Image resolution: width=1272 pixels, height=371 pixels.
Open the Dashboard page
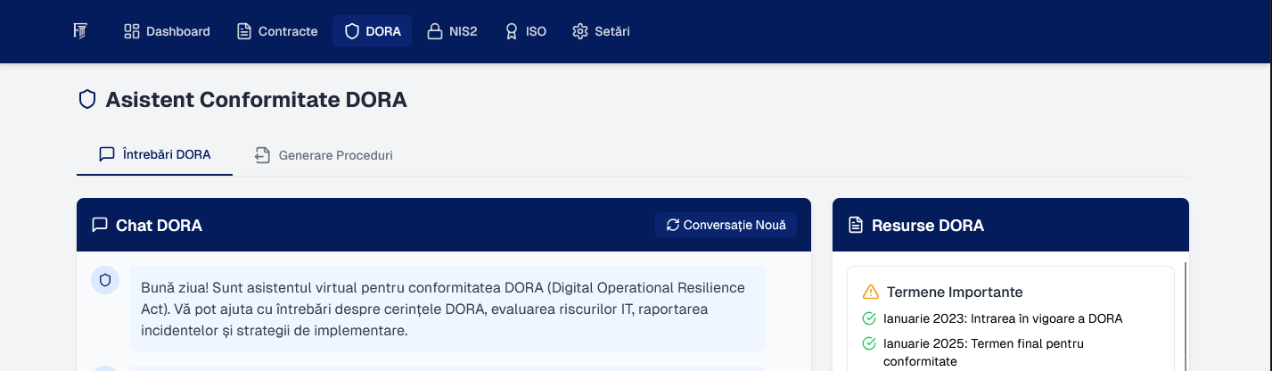pyautogui.click(x=167, y=31)
